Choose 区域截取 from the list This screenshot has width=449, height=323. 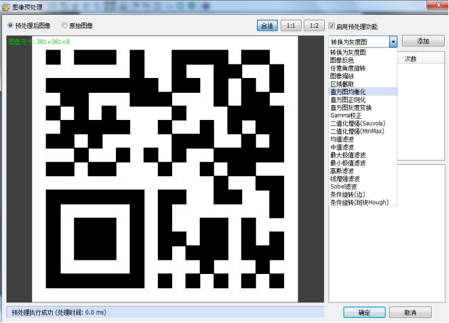point(363,84)
